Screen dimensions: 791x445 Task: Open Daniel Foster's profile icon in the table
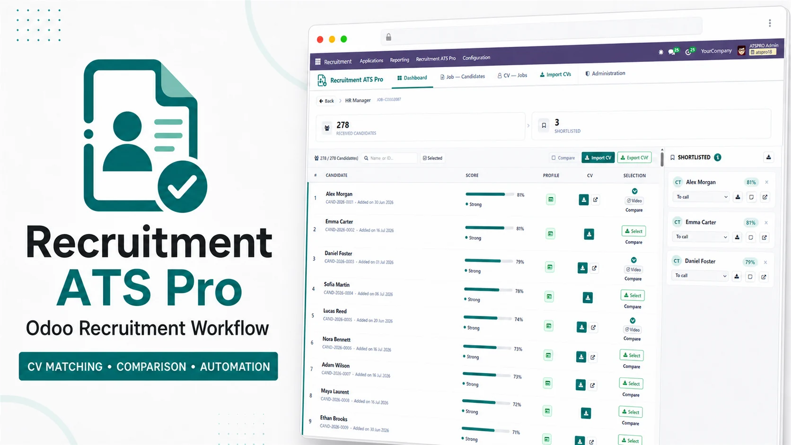(x=550, y=267)
